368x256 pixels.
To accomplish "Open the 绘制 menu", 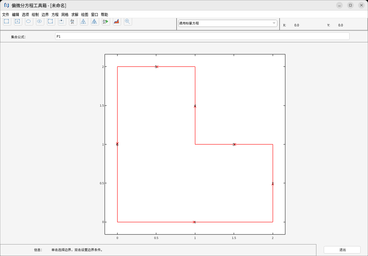I will pos(35,15).
